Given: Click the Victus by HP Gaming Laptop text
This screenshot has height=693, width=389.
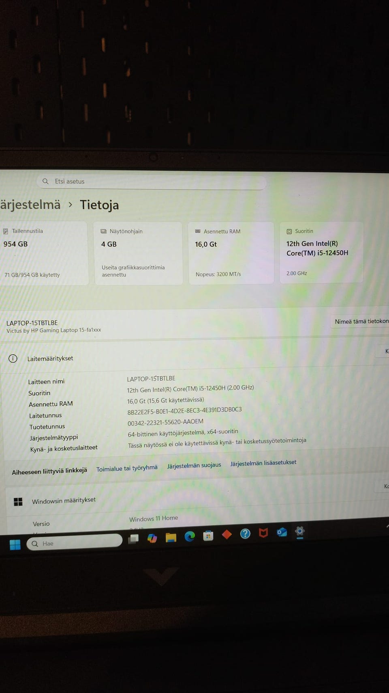Looking at the screenshot, I should tap(53, 330).
